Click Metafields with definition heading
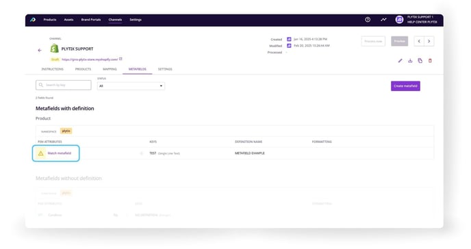 tap(65, 109)
